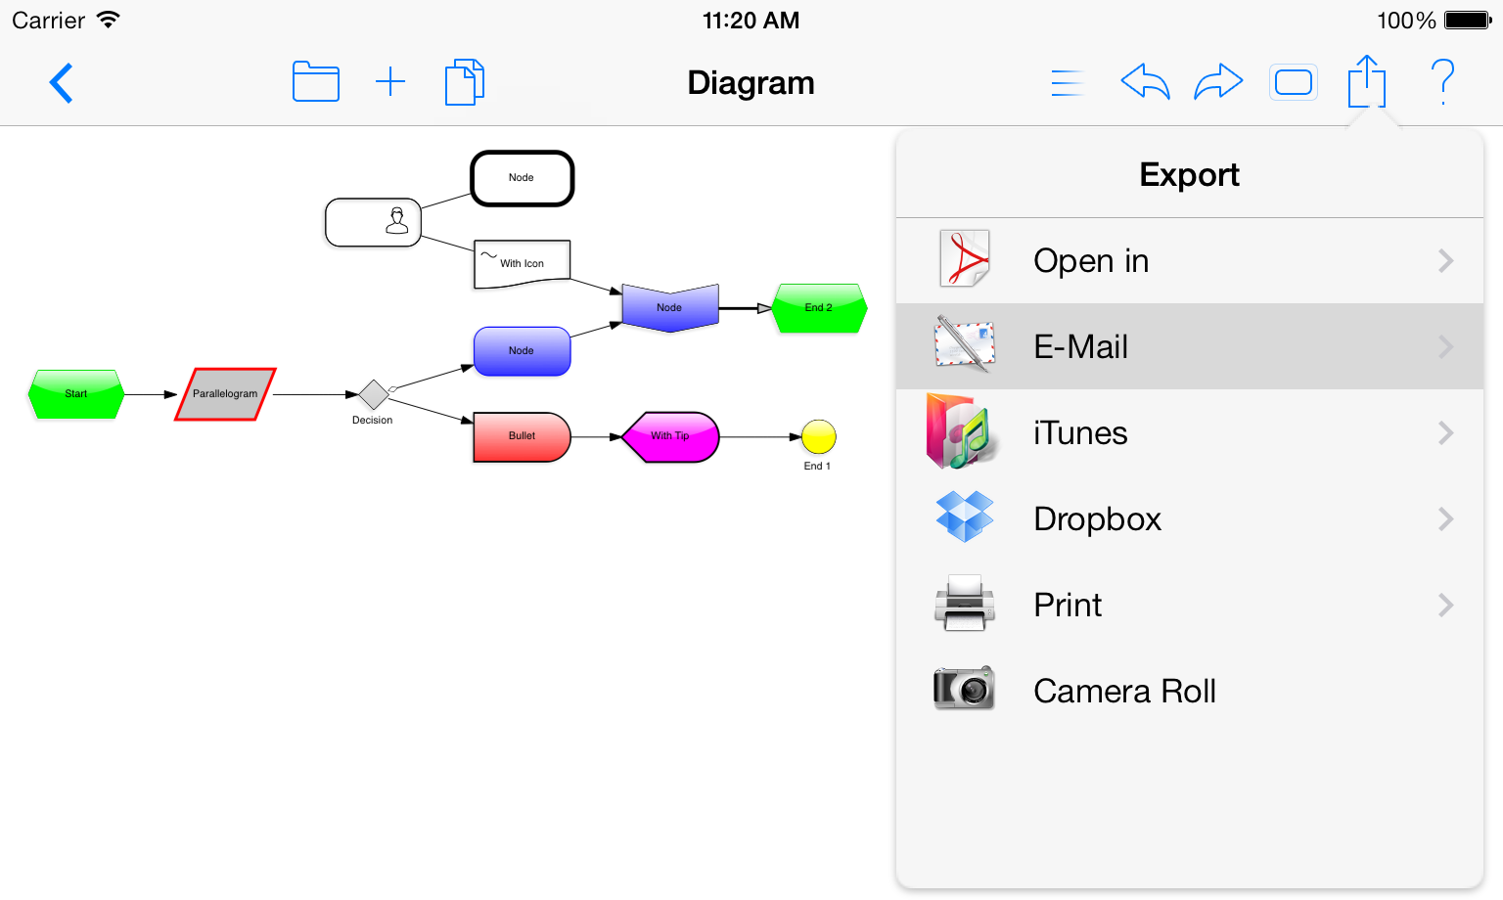The width and height of the screenshot is (1503, 900).
Task: Tap the mail envelope icon
Action: (965, 344)
